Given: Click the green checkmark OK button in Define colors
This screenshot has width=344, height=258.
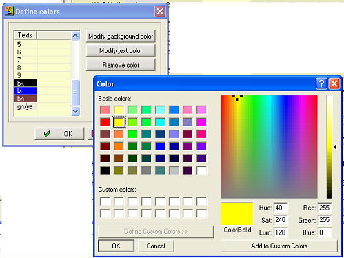Looking at the screenshot, I should [x=59, y=134].
